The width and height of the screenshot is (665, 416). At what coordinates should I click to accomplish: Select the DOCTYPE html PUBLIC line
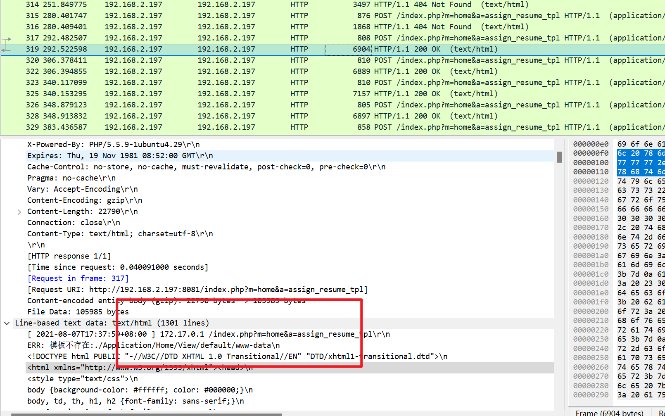(237, 357)
